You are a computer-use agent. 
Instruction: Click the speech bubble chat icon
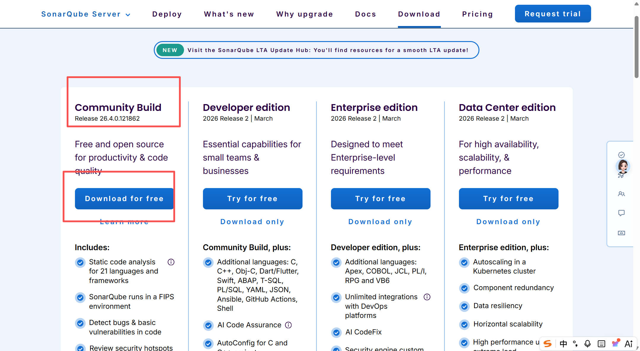click(x=621, y=213)
